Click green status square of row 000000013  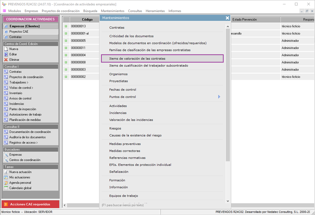(x=66, y=26)
